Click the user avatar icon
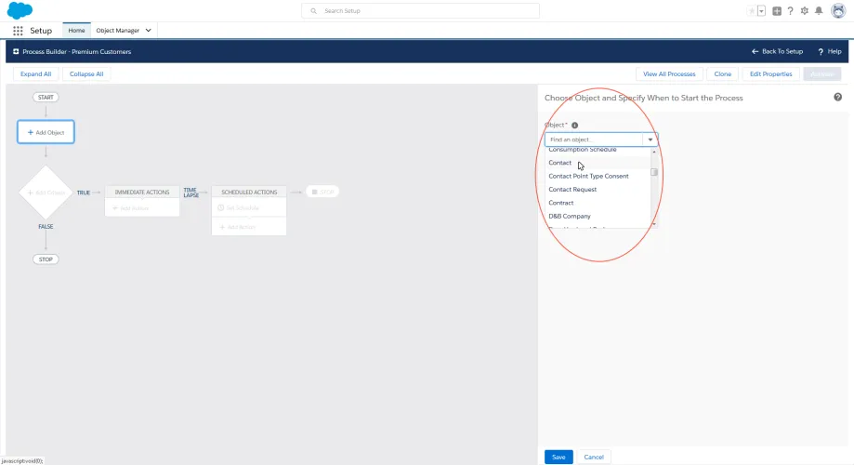 click(838, 10)
